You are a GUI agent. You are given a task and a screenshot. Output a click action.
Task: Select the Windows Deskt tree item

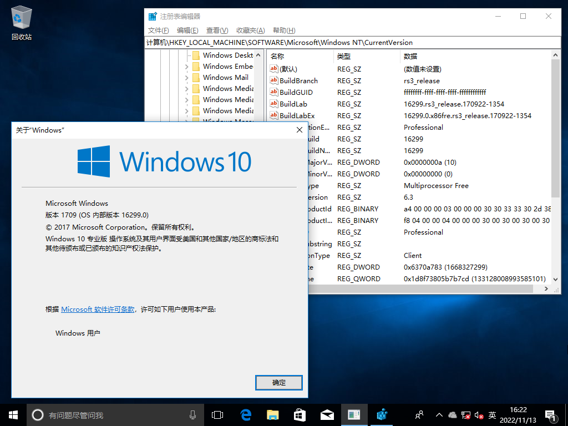pos(228,55)
